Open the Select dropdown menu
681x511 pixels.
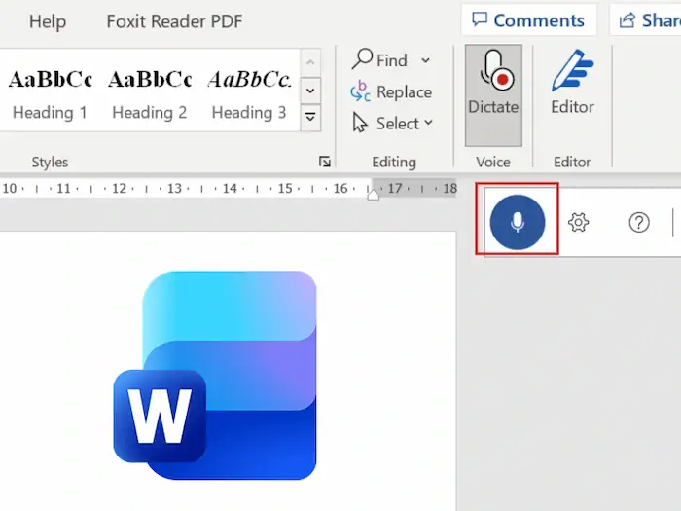pos(393,123)
